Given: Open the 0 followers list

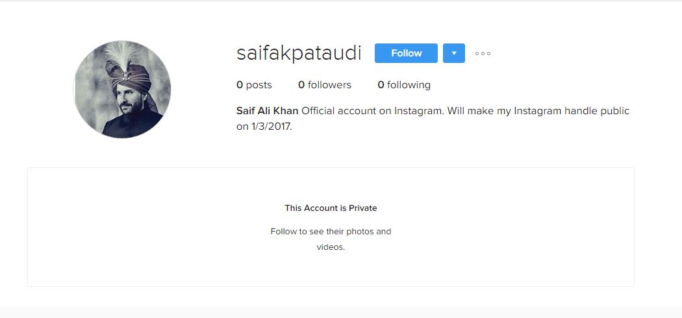Looking at the screenshot, I should pyautogui.click(x=324, y=85).
